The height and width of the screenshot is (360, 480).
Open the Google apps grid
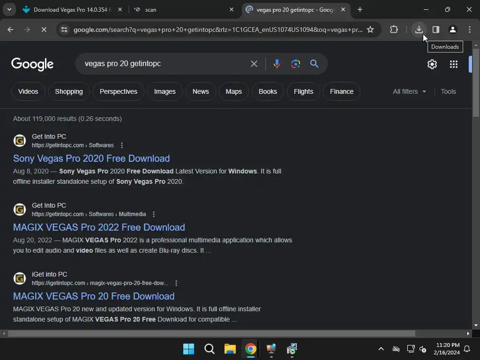pyautogui.click(x=454, y=64)
